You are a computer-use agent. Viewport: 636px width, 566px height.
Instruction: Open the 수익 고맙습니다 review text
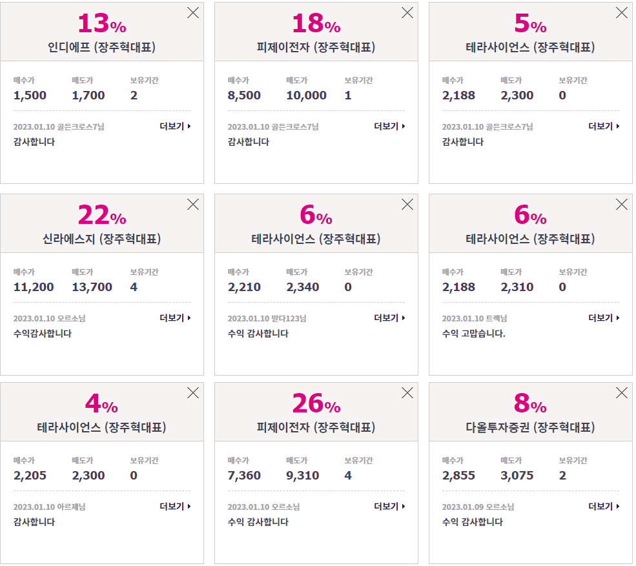473,334
